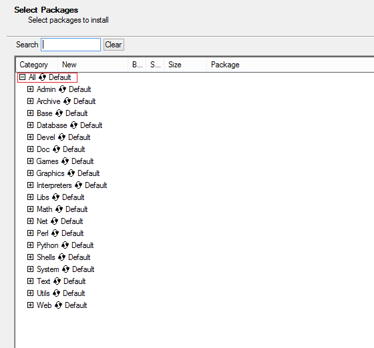Click the New column header

[x=93, y=65]
